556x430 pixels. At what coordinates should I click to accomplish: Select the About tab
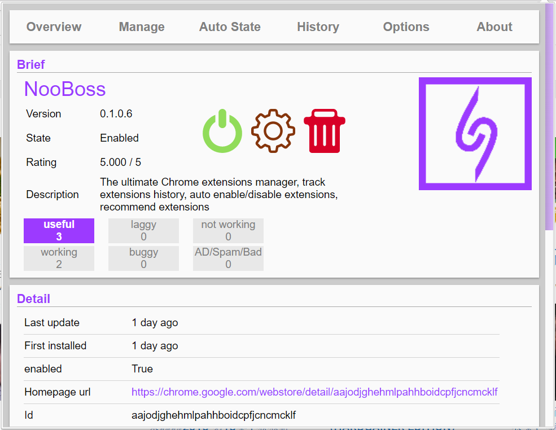tap(494, 27)
